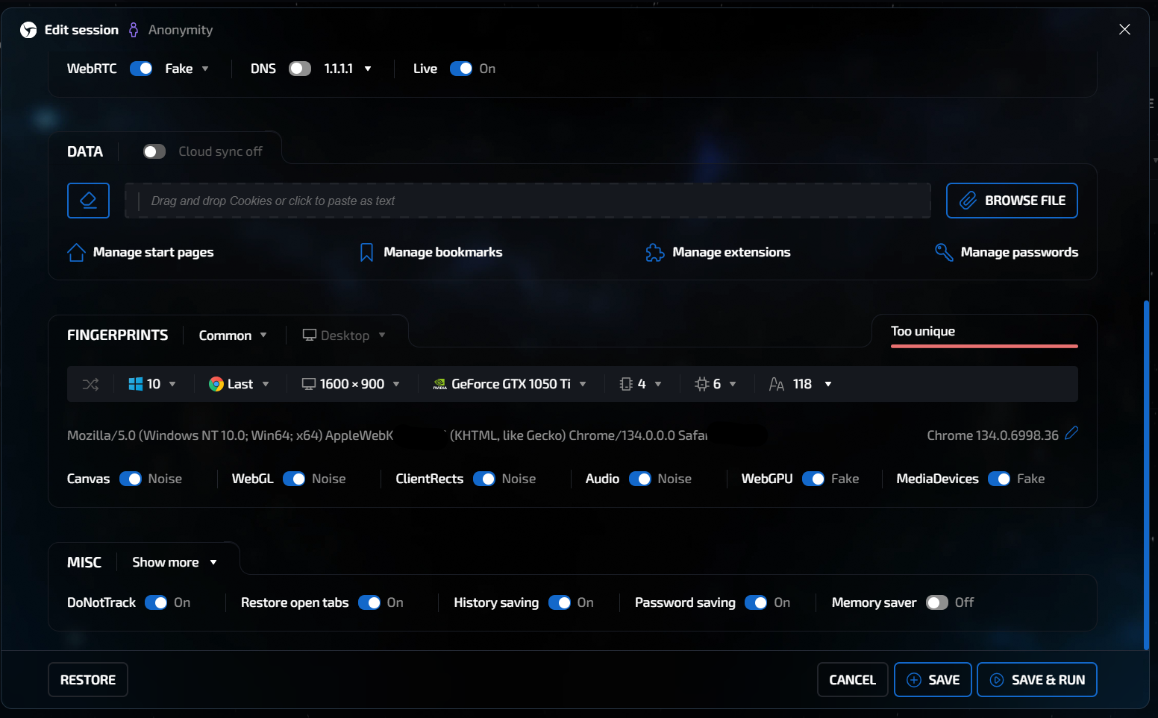1158x718 pixels.
Task: Click the Too unique uniqueness indicator bar
Action: [x=983, y=346]
